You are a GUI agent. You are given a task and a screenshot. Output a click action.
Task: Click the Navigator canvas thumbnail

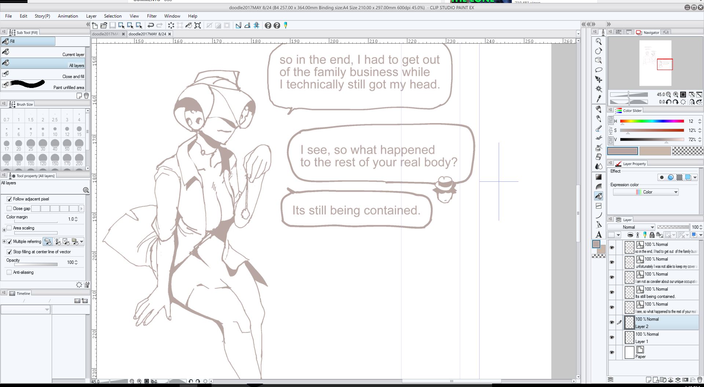point(656,63)
